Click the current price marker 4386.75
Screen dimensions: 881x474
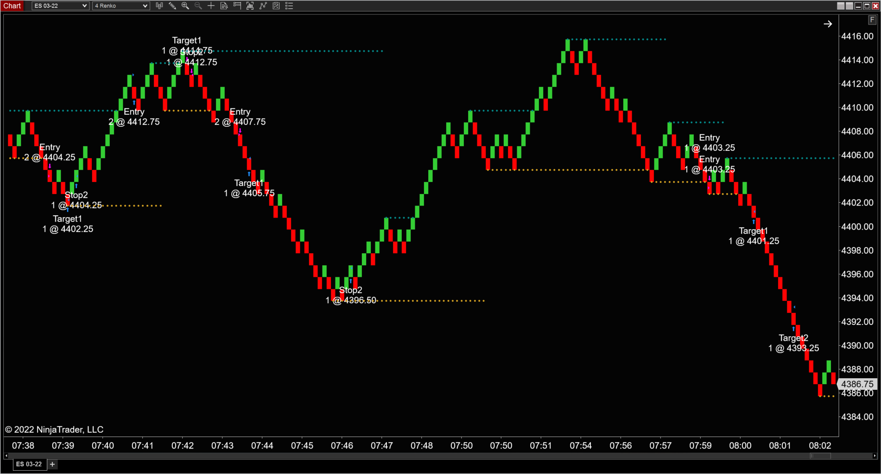857,384
